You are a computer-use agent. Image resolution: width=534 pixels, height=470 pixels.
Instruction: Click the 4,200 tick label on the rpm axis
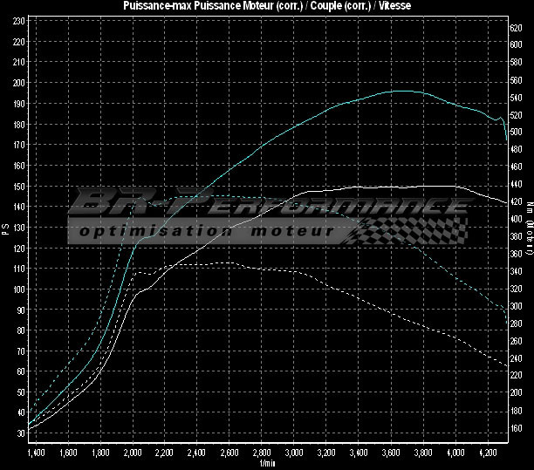point(488,454)
